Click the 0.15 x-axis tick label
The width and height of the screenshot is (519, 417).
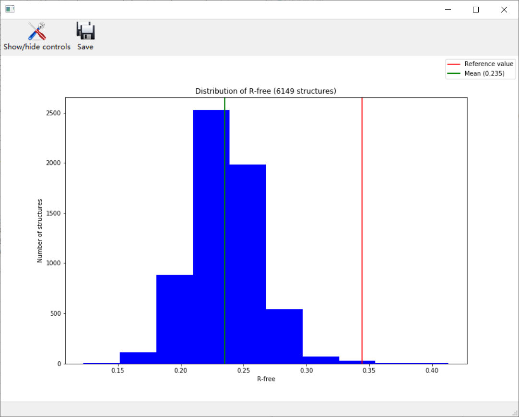[118, 370]
